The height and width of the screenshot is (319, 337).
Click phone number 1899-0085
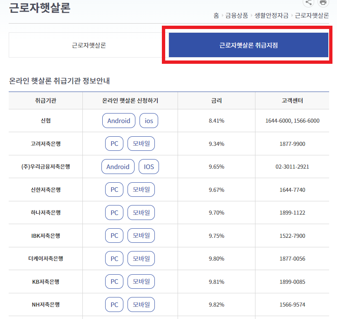click(292, 282)
